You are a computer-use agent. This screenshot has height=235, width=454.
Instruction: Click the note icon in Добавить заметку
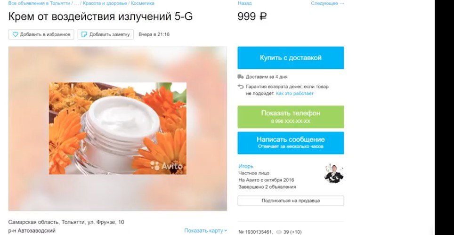pos(84,34)
